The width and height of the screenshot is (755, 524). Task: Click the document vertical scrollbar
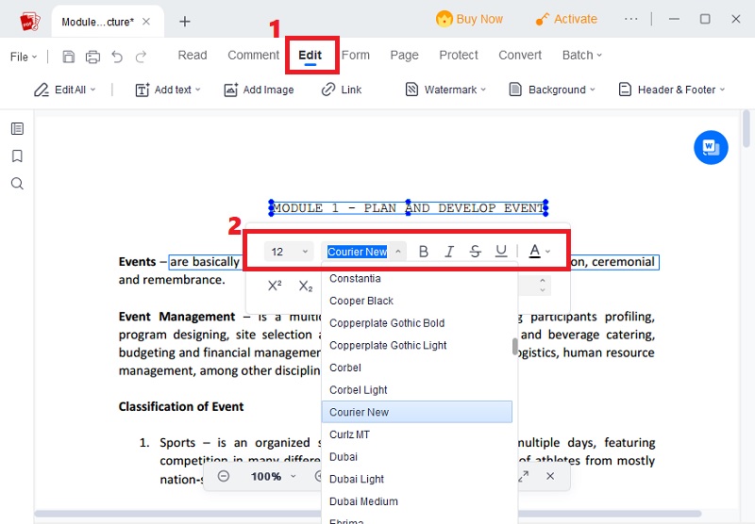[747, 128]
